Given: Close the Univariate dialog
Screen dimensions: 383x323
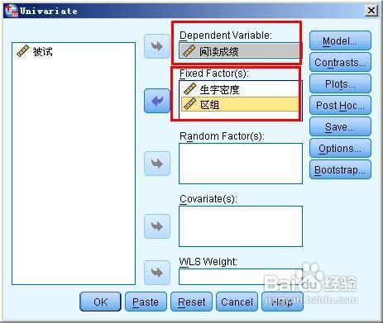Looking at the screenshot, I should coord(371,11).
